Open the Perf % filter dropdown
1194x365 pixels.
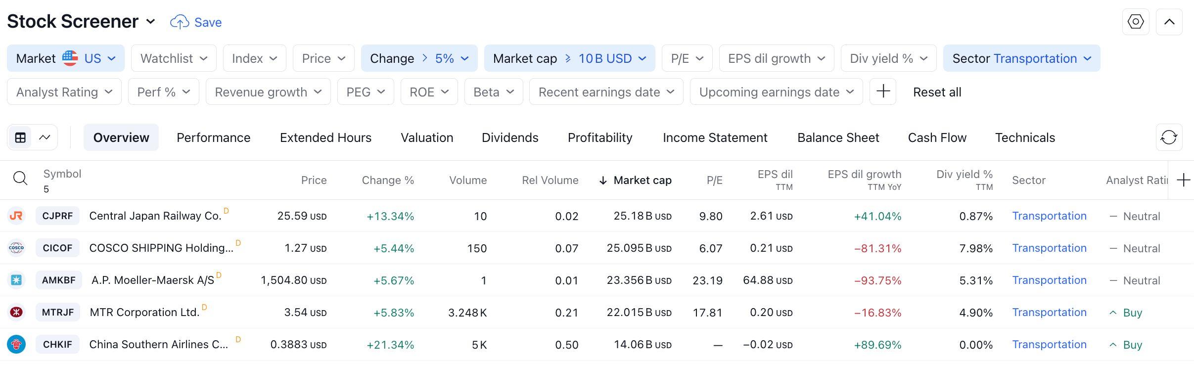(164, 92)
